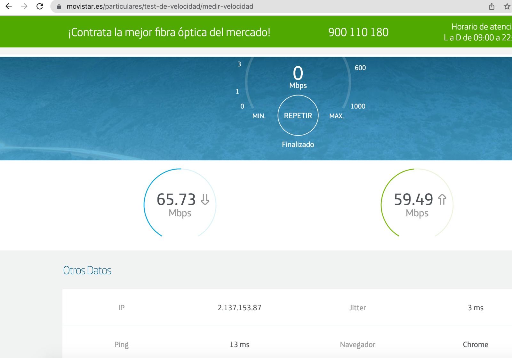Screen dimensions: 512x358
Task: Click the Navegador value Chrome
Action: click(x=476, y=345)
